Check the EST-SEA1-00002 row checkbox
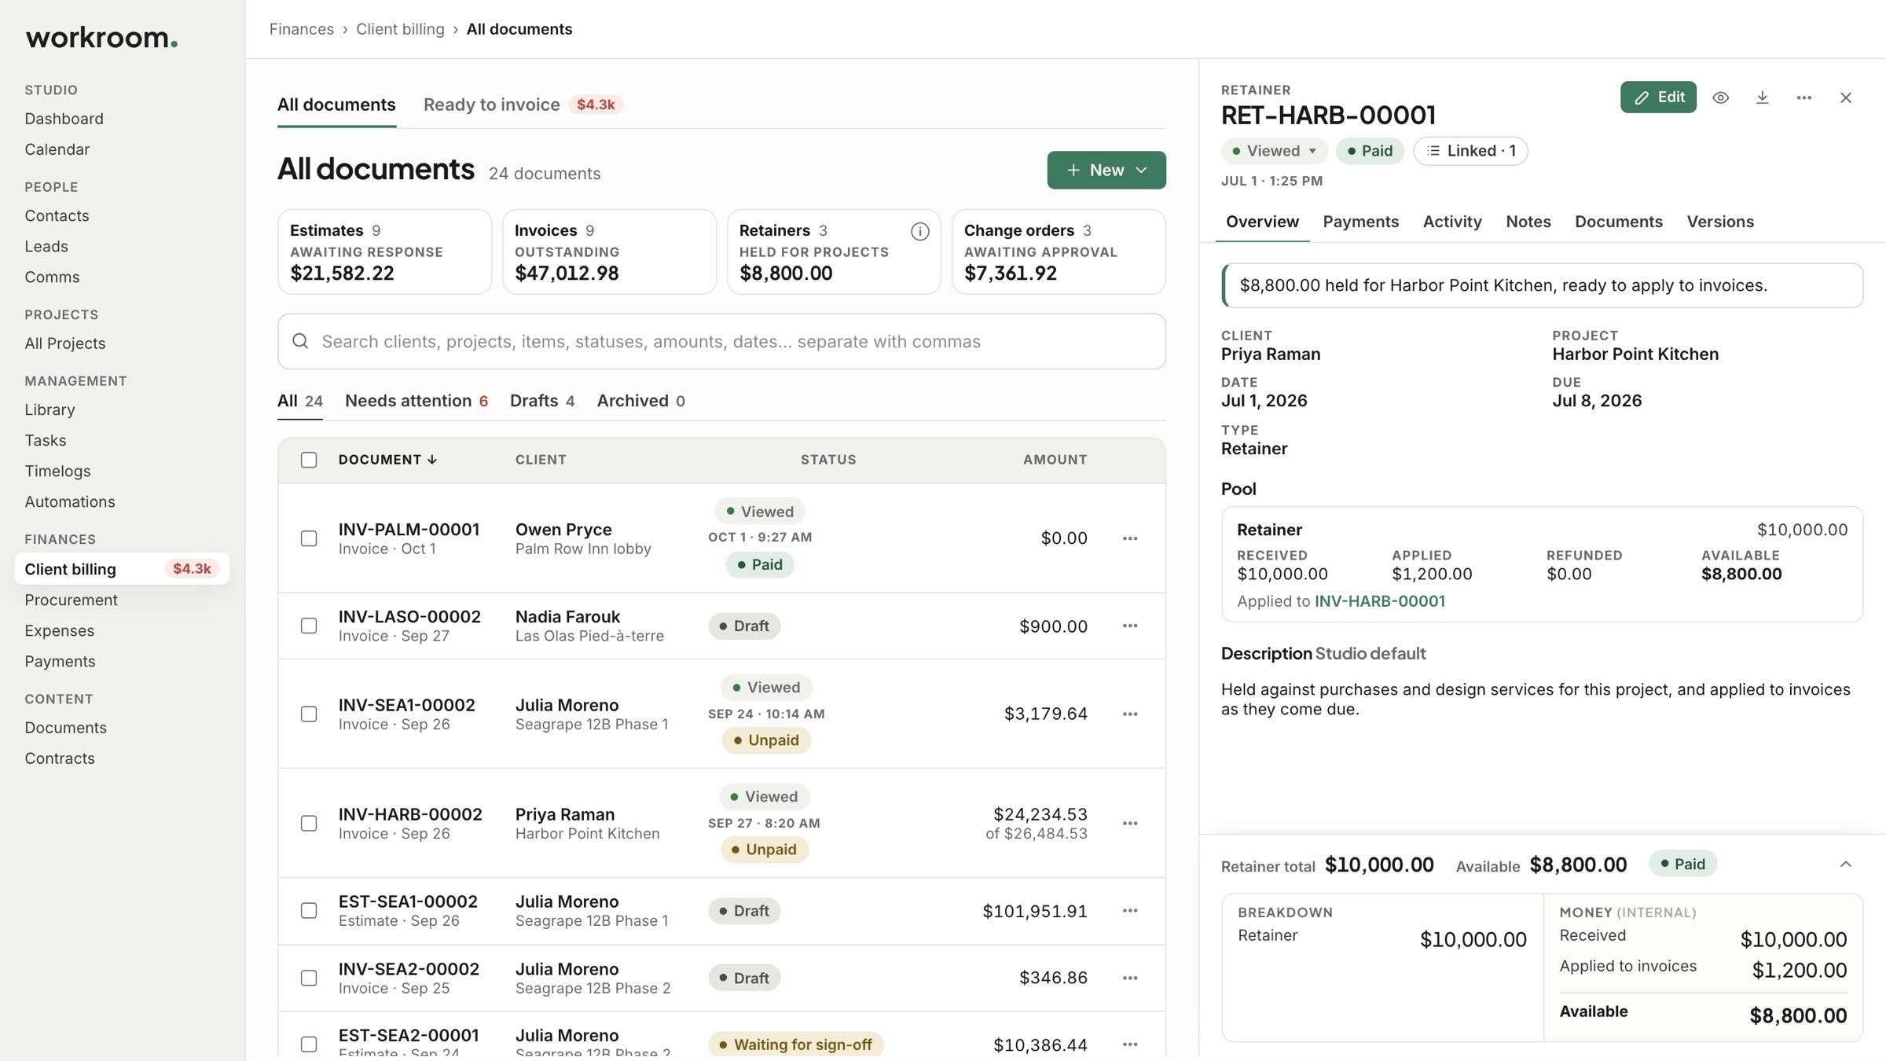 pyautogui.click(x=309, y=911)
